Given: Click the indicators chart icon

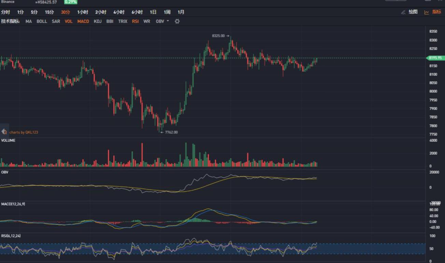Looking at the screenshot, I should tap(427, 12).
